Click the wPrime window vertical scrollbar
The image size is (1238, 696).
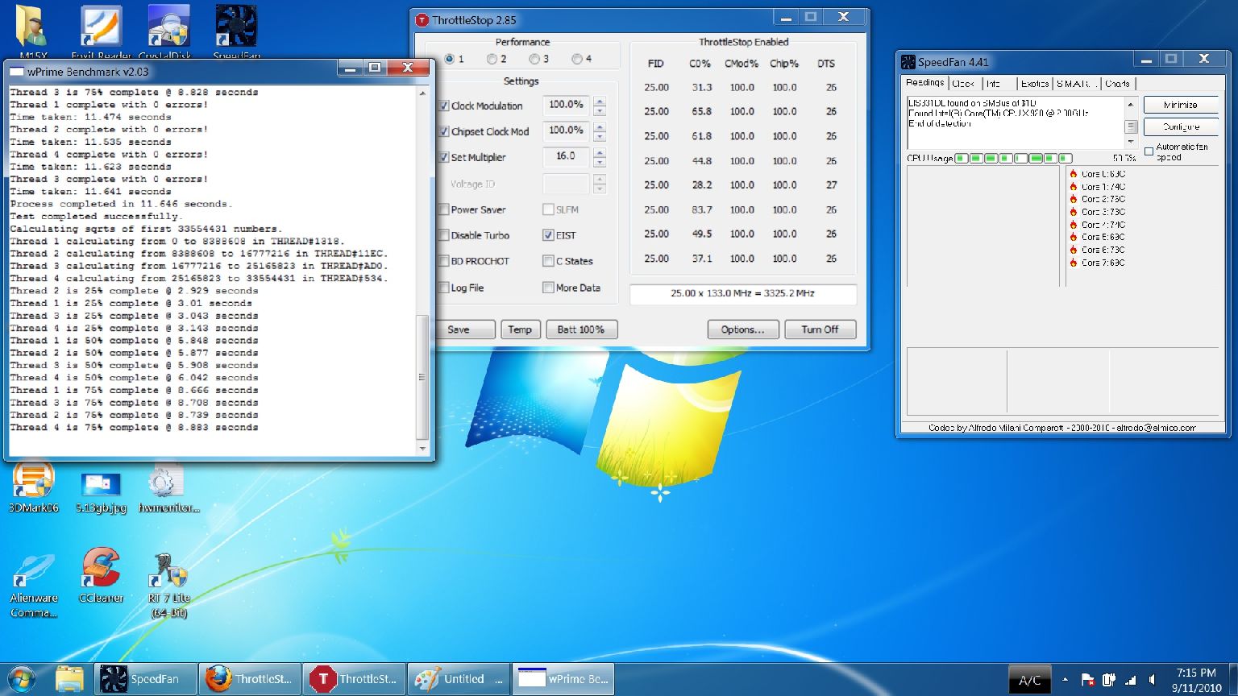(x=422, y=271)
